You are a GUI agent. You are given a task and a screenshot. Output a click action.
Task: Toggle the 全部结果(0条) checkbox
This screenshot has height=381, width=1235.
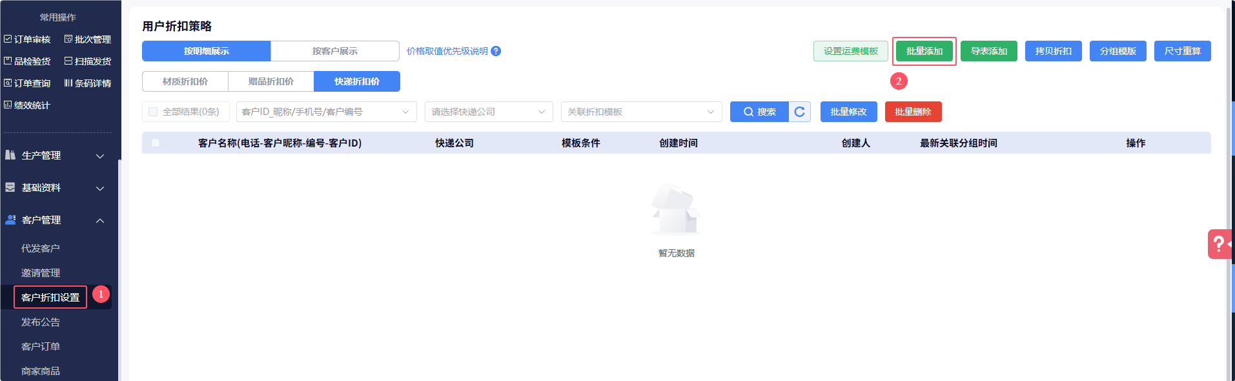tap(153, 112)
